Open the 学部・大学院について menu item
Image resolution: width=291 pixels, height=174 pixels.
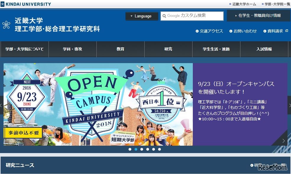25,49
